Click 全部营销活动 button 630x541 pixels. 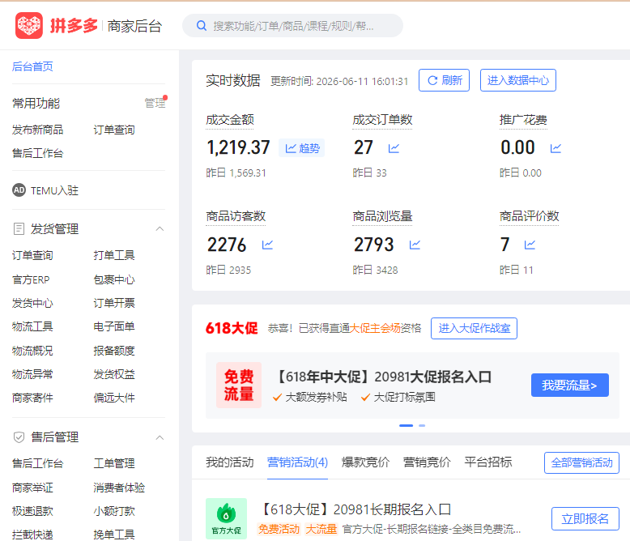point(581,462)
